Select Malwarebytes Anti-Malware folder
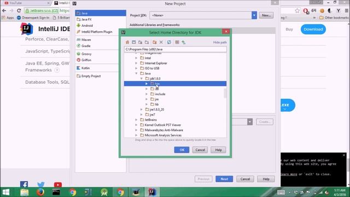 click(162, 130)
